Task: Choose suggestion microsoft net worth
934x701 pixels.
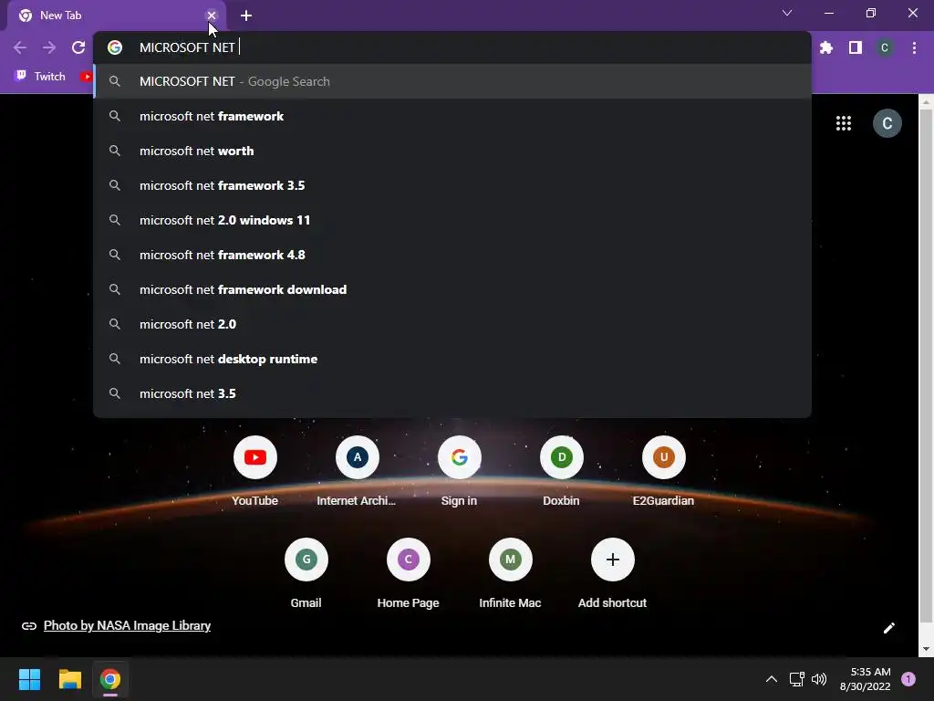Action: (x=452, y=151)
